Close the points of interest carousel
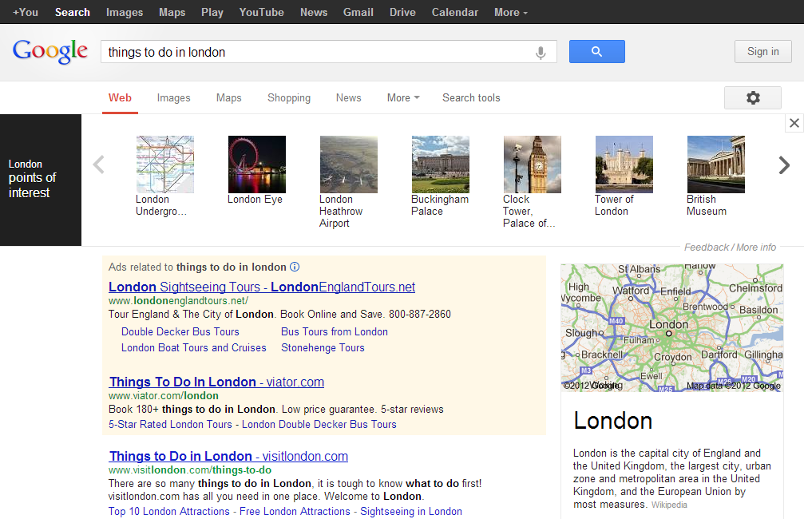The height and width of the screenshot is (519, 804). coord(794,123)
